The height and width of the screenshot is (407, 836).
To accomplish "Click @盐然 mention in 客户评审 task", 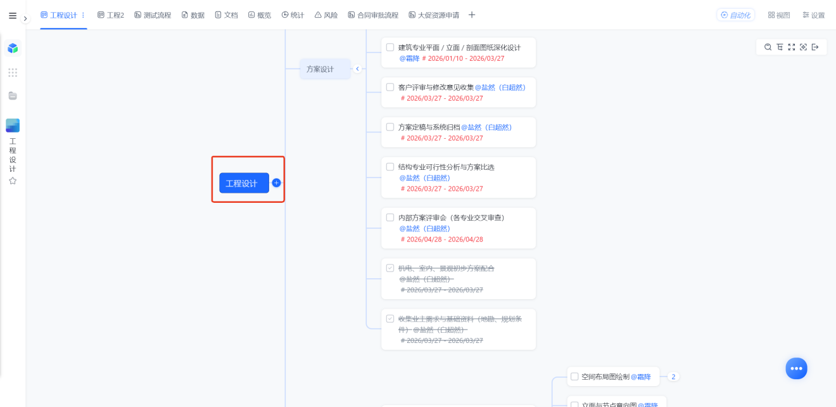I will point(500,87).
